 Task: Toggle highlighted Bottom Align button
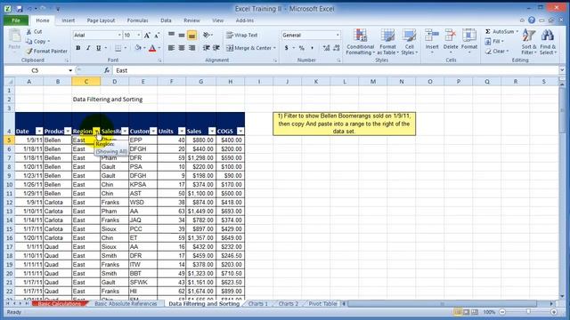coord(191,35)
